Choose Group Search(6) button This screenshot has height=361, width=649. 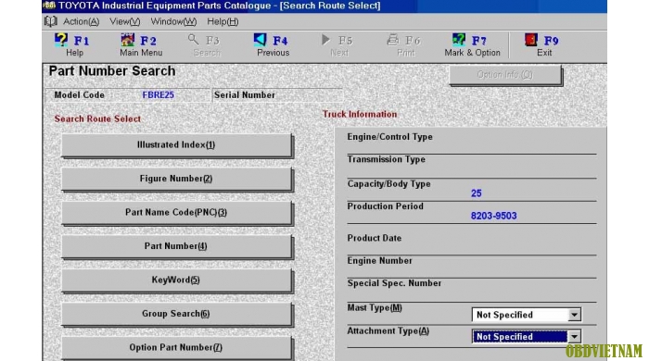(x=177, y=314)
